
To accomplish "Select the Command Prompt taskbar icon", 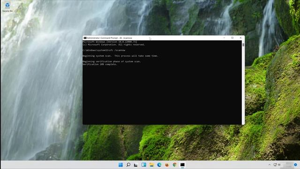I will pos(182,165).
